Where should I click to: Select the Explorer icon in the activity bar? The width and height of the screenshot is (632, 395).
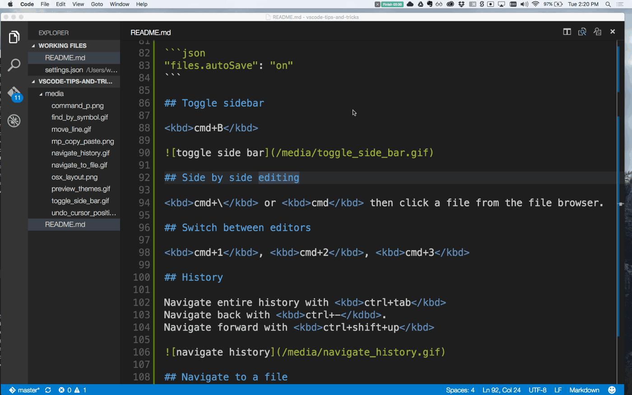[x=14, y=37]
